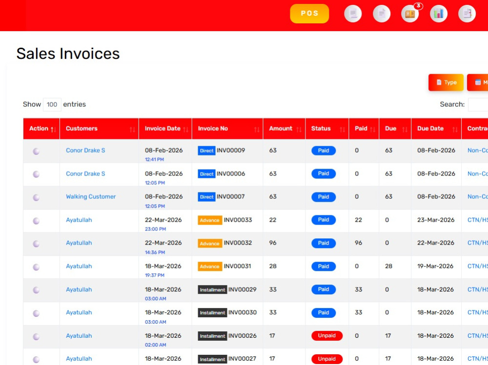Select invoice time 23:00 PM
488x365 pixels.
point(155,229)
